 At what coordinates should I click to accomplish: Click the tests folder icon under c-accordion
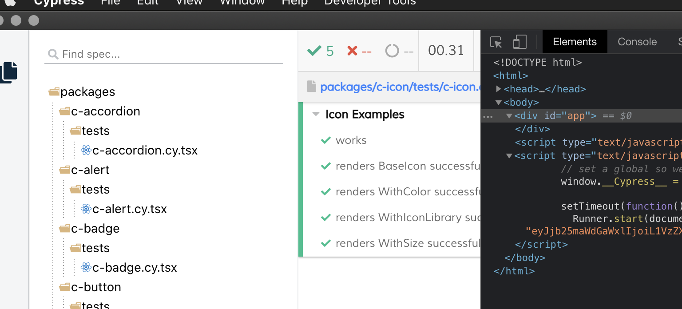[x=75, y=131]
